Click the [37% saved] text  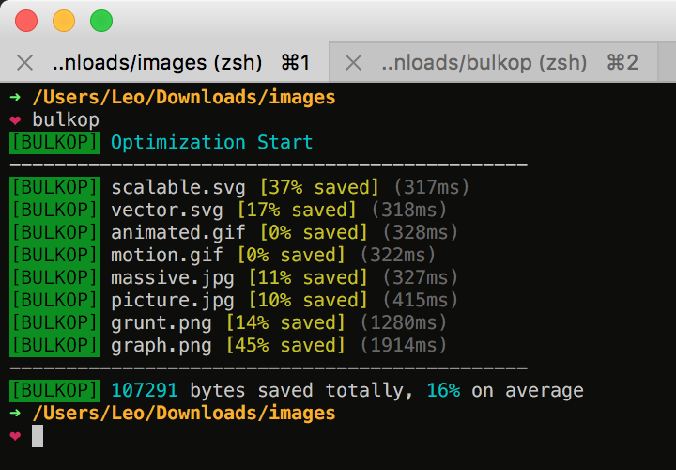(319, 188)
